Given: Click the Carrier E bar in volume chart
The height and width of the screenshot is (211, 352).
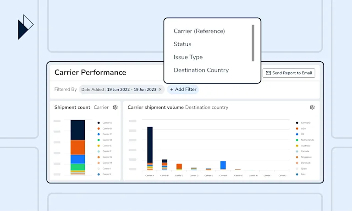Looking at the screenshot, I should 209,169.
